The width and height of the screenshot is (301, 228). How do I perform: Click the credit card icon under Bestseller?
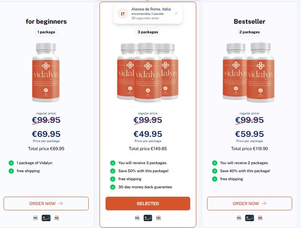tap(249, 218)
